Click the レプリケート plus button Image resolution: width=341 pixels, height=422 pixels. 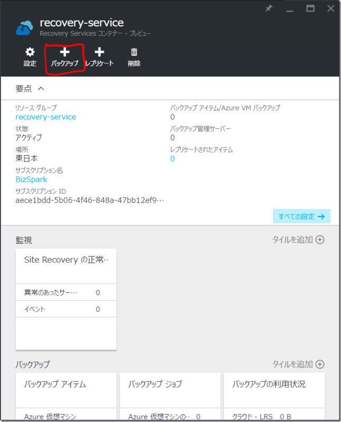pos(99,57)
